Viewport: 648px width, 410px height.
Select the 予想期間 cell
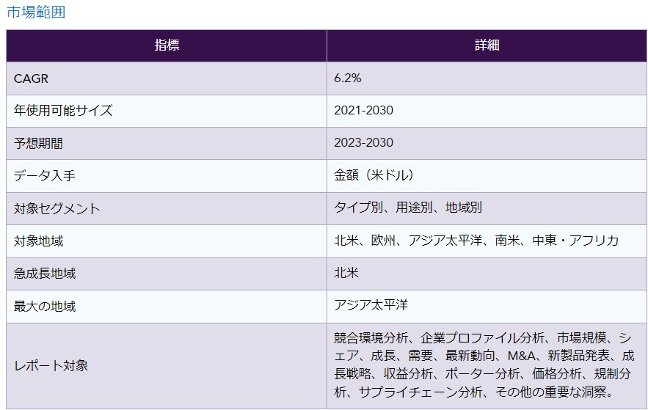click(x=167, y=143)
